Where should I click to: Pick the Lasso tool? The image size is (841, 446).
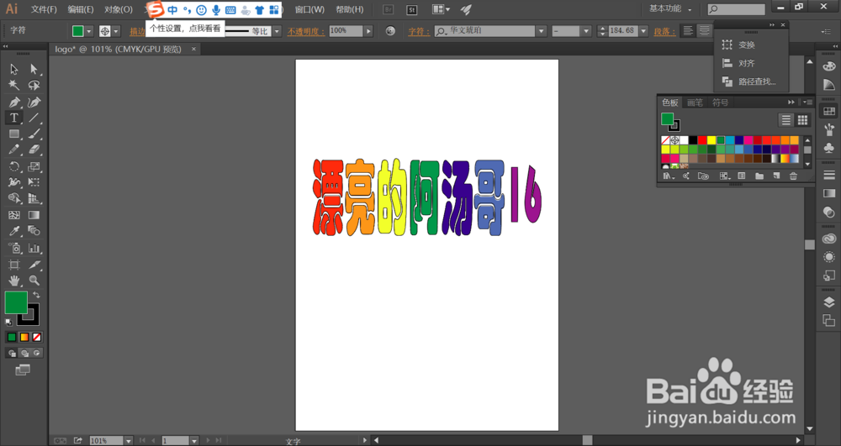[34, 85]
